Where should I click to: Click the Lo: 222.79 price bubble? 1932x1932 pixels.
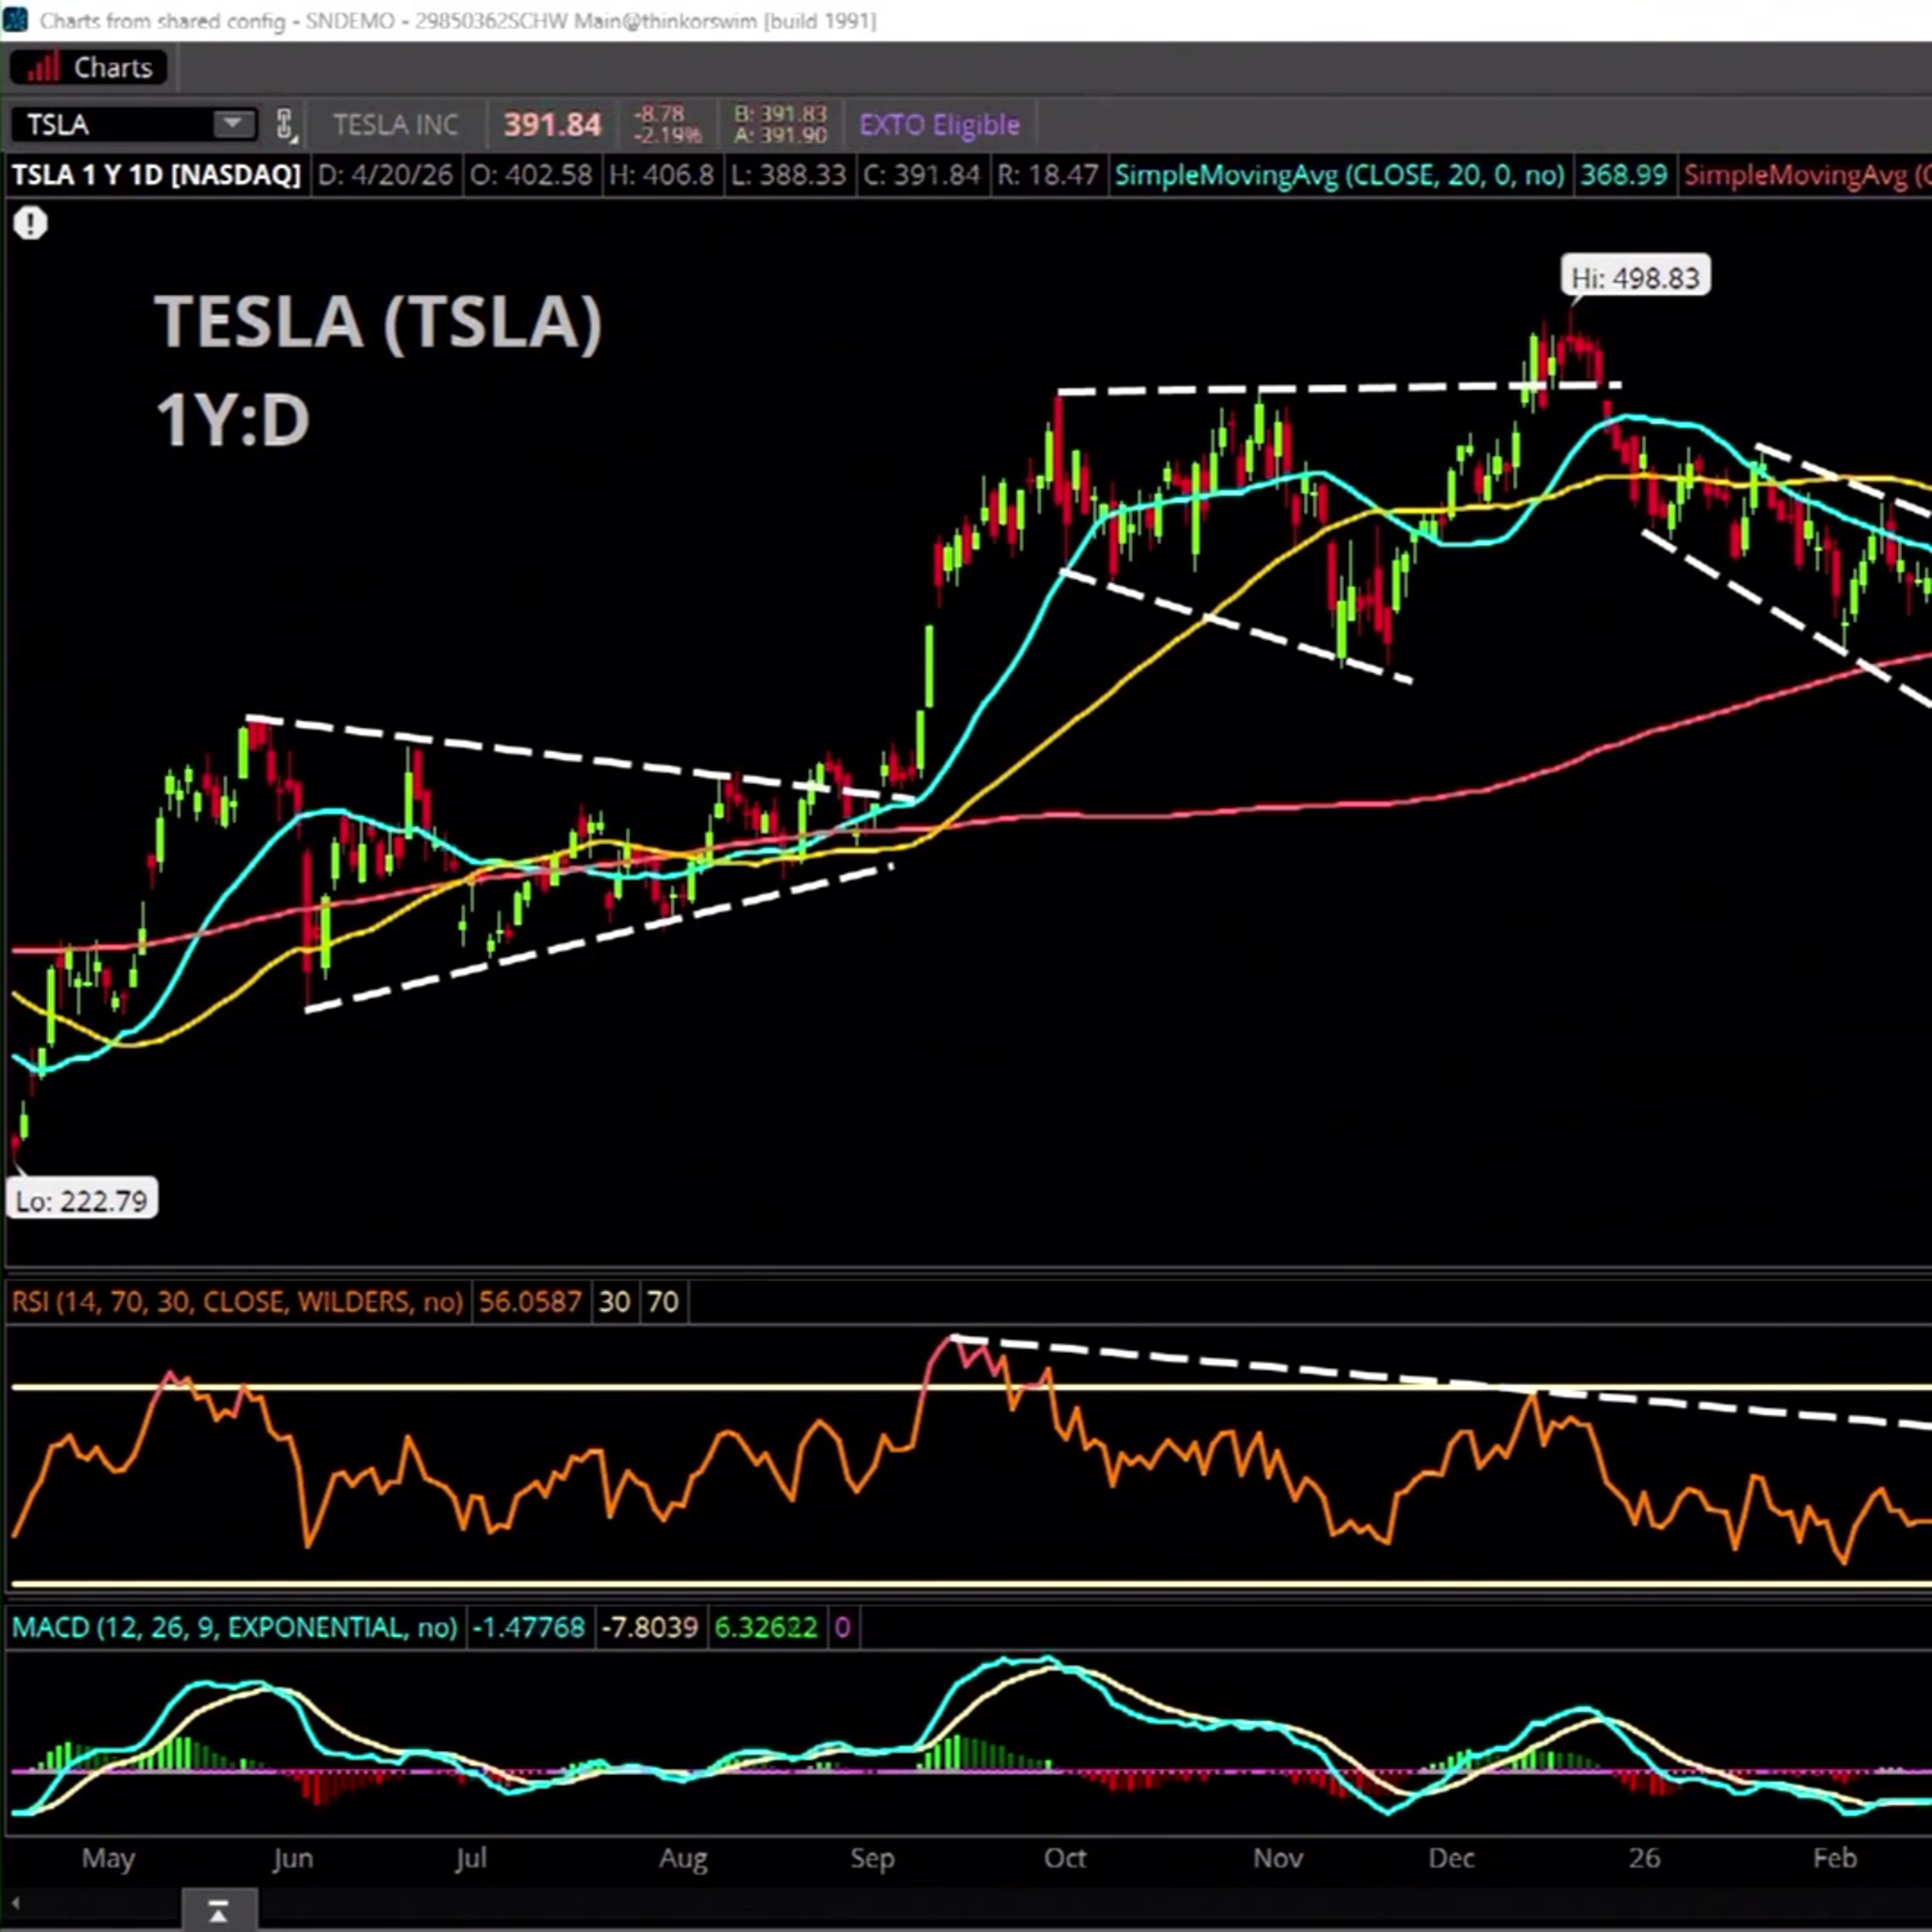click(82, 1200)
